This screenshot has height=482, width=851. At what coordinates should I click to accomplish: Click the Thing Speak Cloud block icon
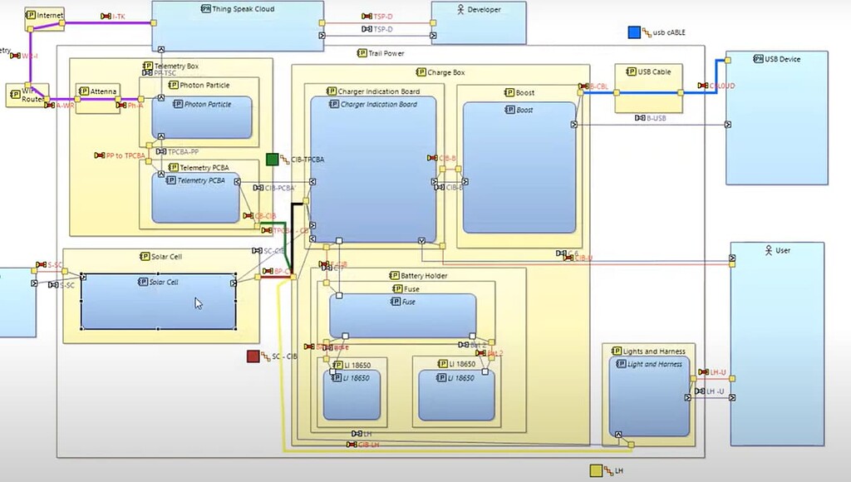[206, 10]
